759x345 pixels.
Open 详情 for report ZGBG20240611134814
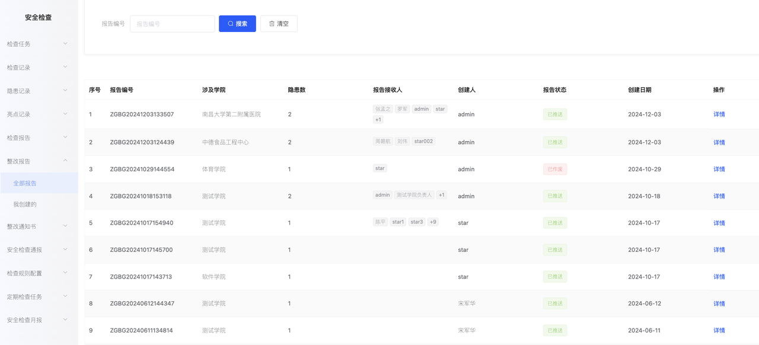(x=719, y=330)
